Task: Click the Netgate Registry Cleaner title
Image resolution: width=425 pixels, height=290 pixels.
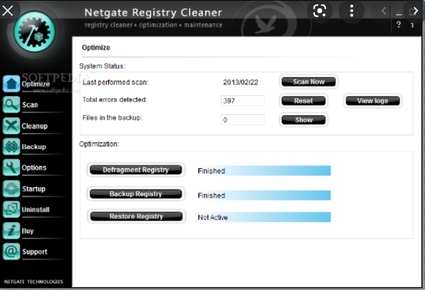Action: point(153,12)
